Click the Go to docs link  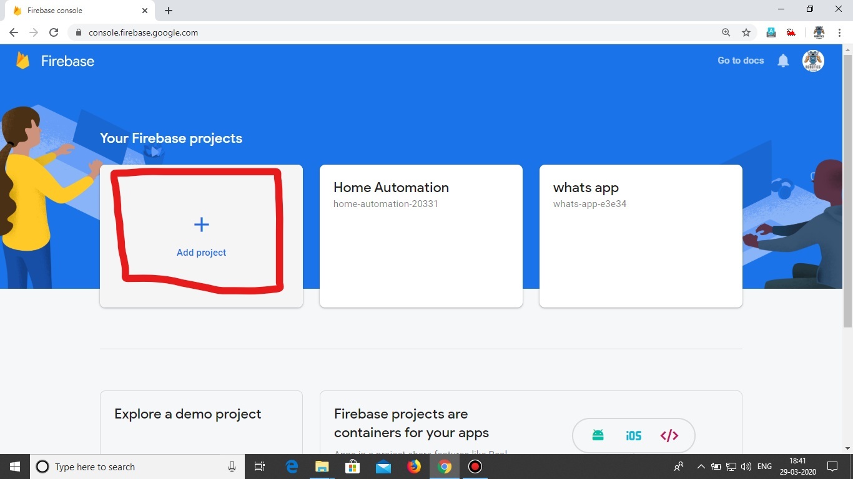point(741,60)
